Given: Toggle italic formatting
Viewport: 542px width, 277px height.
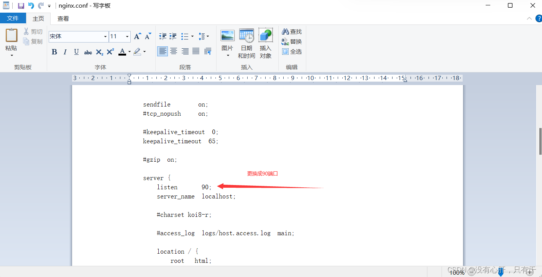Looking at the screenshot, I should tap(65, 52).
